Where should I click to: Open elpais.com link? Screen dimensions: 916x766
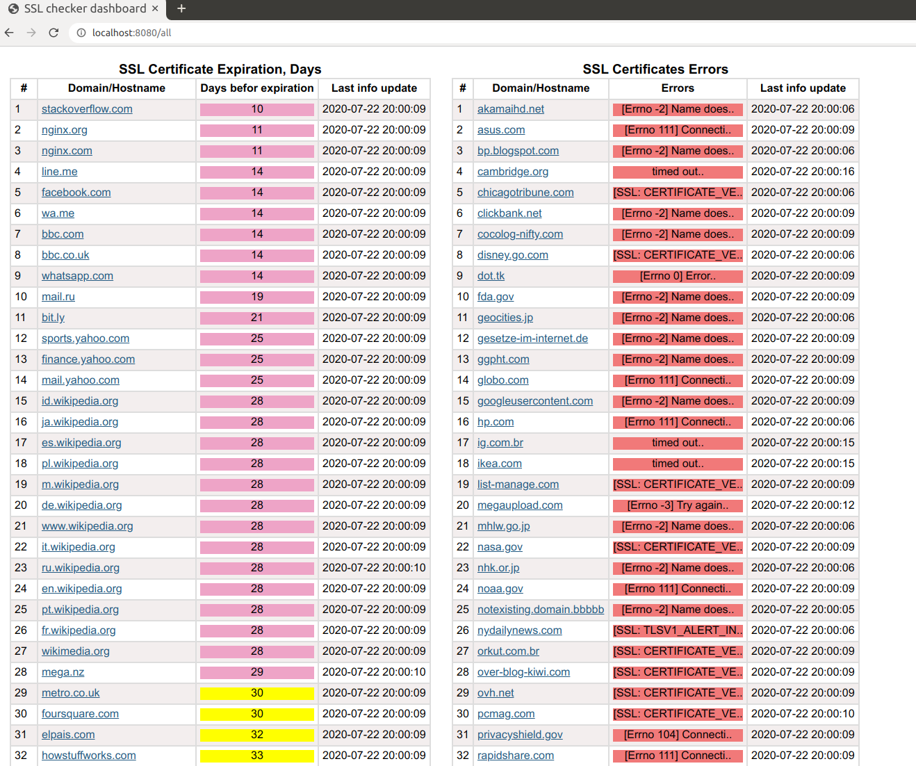[x=68, y=735]
